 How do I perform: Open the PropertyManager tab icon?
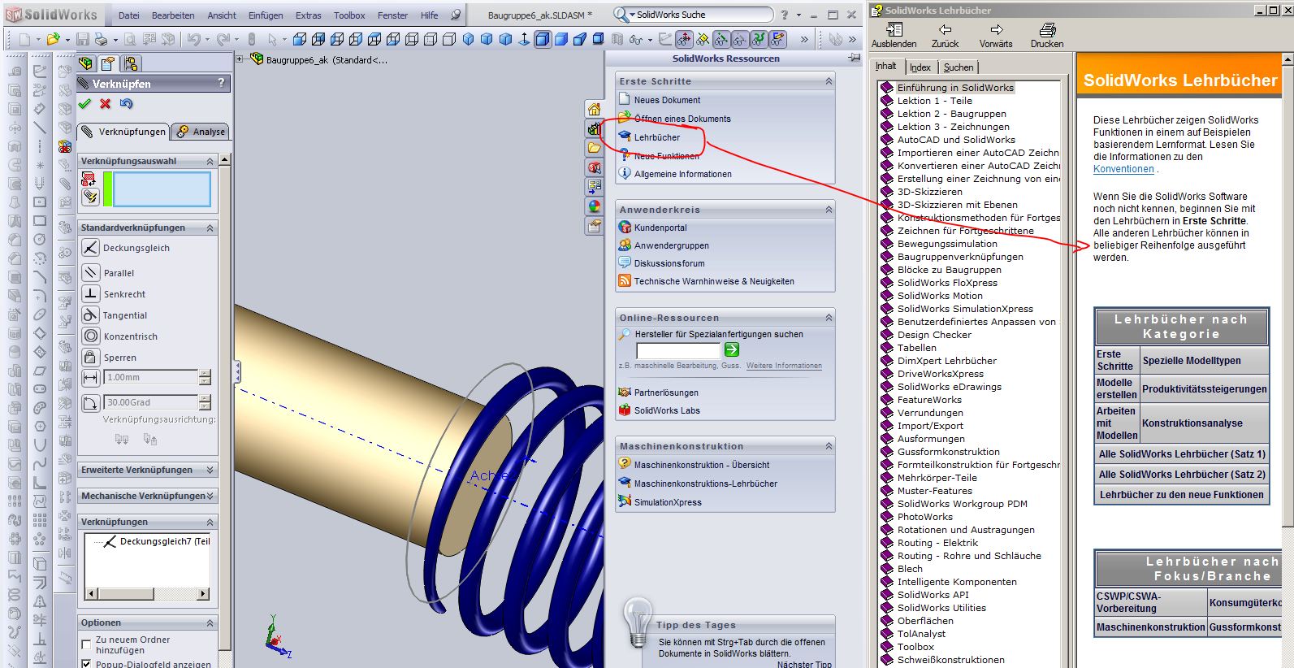tap(108, 63)
